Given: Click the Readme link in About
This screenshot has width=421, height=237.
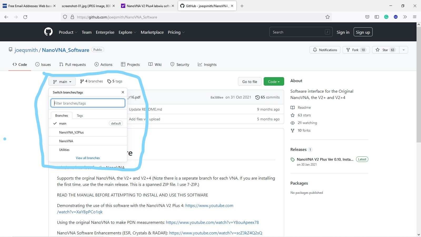Looking at the screenshot, I should [x=301, y=107].
